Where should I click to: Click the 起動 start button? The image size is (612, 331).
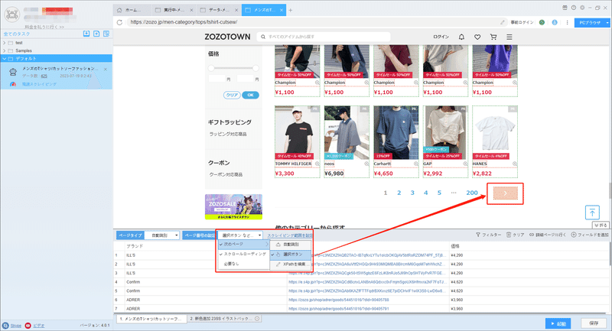[x=558, y=323]
